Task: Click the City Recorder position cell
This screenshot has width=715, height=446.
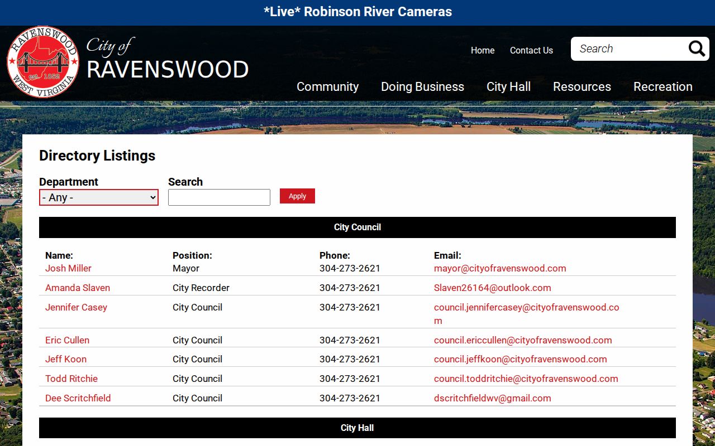Action: click(201, 288)
